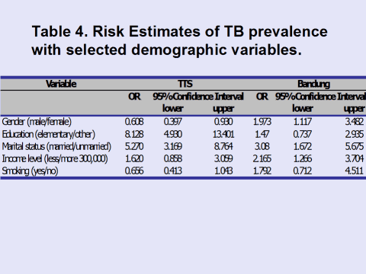Screen dimensions: 366x274
Task: Select the TTS upper value 1.043
Action: 223,170
